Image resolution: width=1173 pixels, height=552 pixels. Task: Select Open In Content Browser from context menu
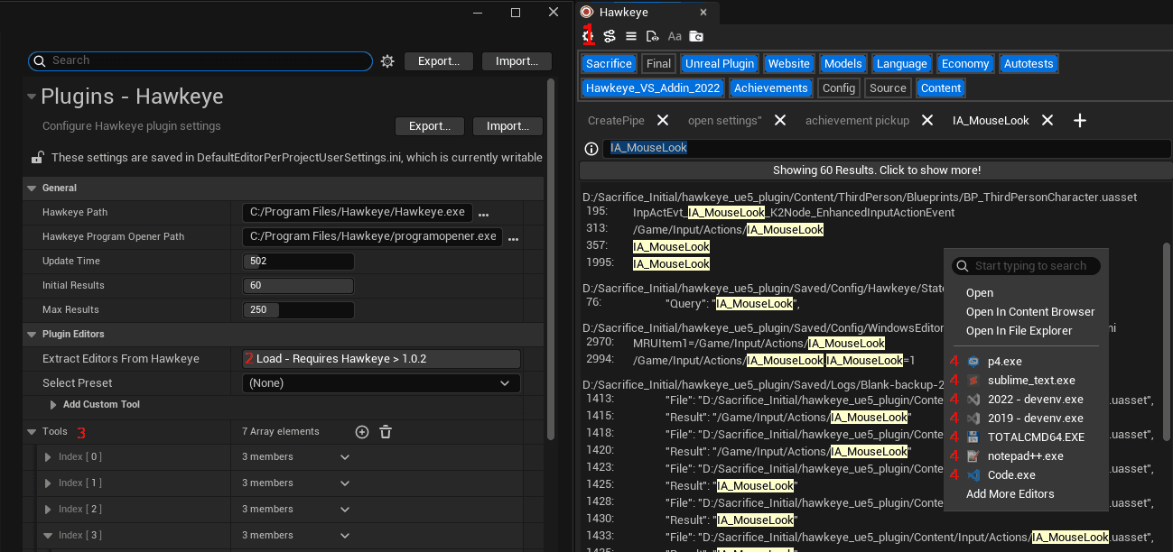pyautogui.click(x=1030, y=311)
